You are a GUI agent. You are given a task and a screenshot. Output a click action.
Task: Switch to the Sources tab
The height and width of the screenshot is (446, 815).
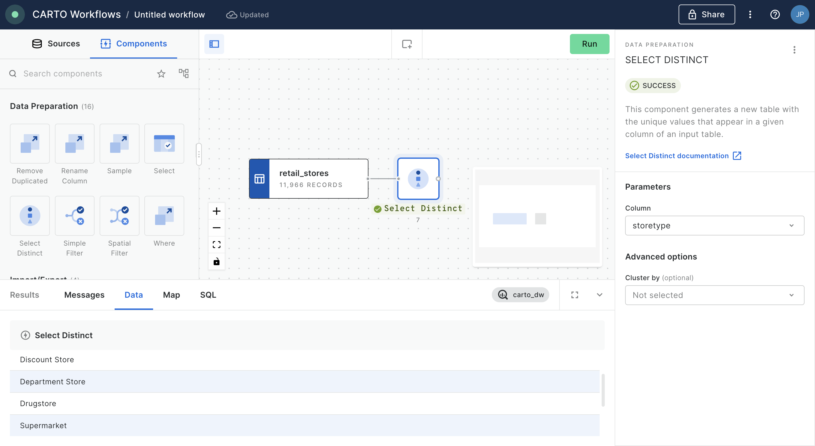click(x=56, y=44)
